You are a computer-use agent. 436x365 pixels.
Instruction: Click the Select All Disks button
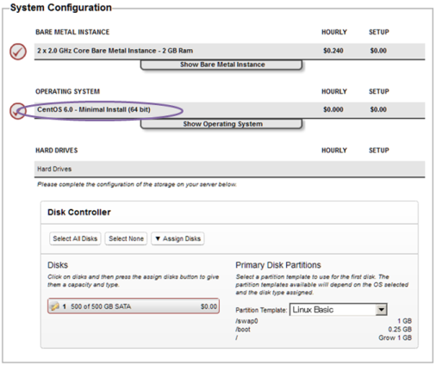click(x=75, y=238)
